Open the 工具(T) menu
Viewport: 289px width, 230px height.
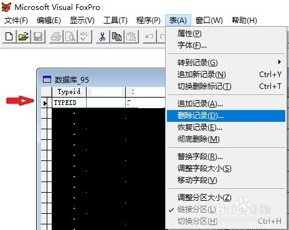[x=115, y=21]
